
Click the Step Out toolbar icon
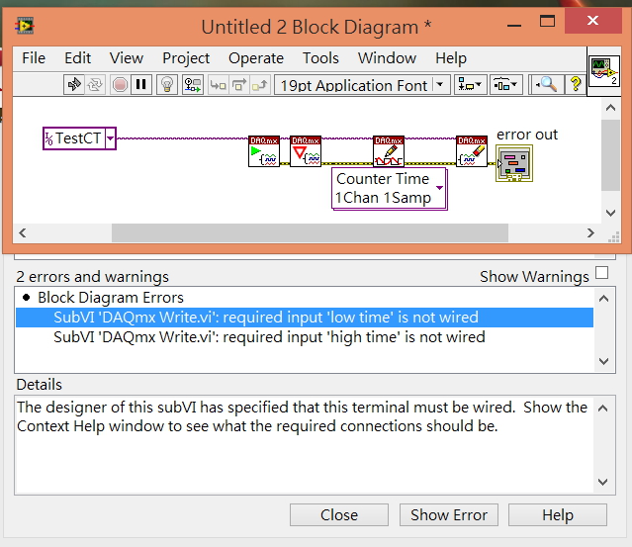[259, 85]
